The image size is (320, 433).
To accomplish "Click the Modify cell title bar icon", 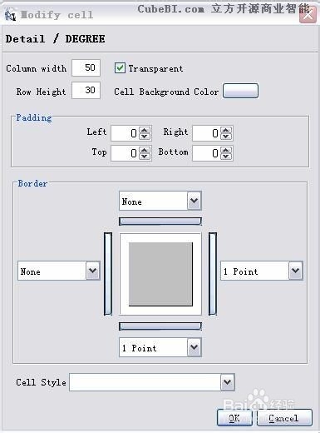I will coord(10,15).
